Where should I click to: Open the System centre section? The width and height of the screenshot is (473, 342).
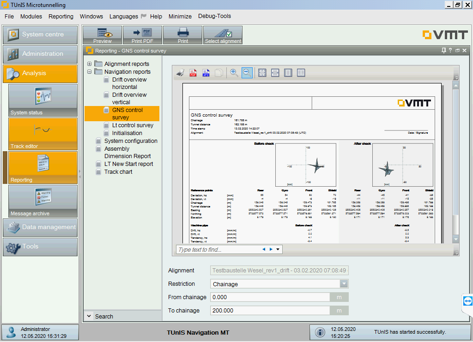(40, 35)
